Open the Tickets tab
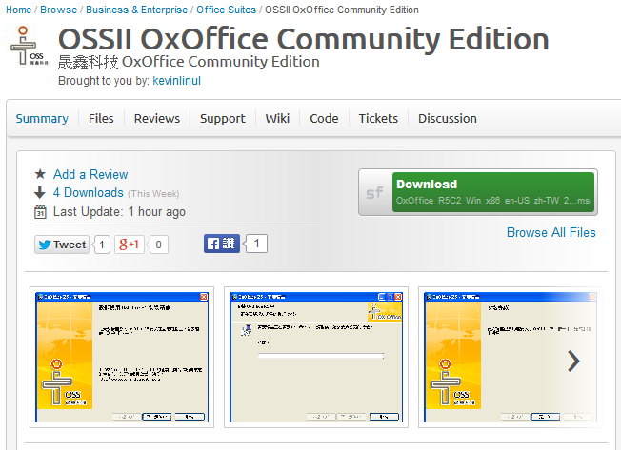Screen dimensions: 621x450 click(x=378, y=119)
